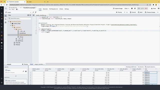This screenshot has height=90, width=160.
Task: Click the edit branch pencil icon
Action: [33, 12]
